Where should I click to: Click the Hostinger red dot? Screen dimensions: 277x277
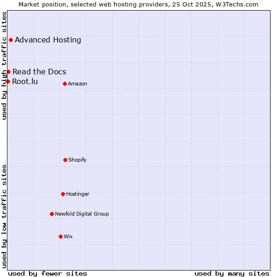pyautogui.click(x=63, y=194)
